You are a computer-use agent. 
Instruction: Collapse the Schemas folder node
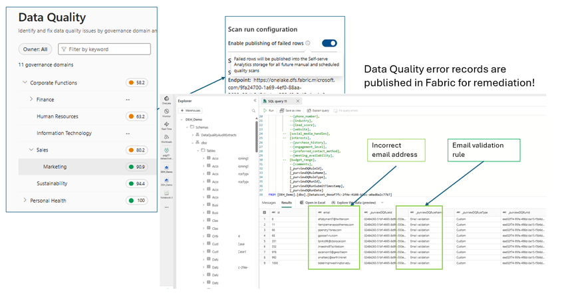click(187, 127)
